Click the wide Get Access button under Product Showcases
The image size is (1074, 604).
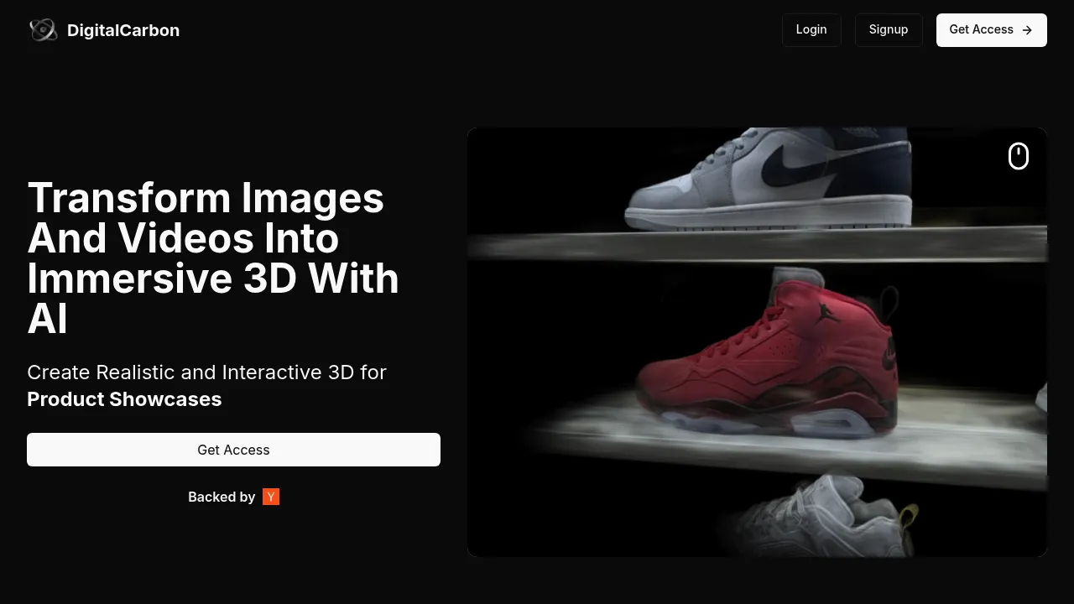pos(233,450)
